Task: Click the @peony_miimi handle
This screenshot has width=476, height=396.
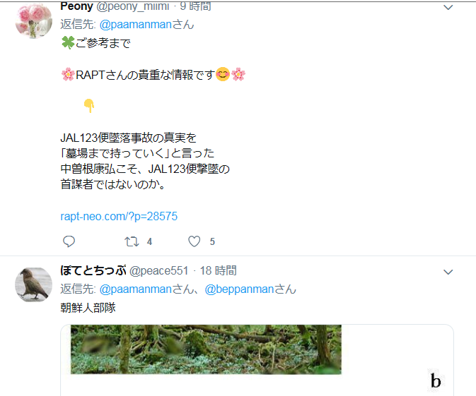Action: (x=133, y=6)
